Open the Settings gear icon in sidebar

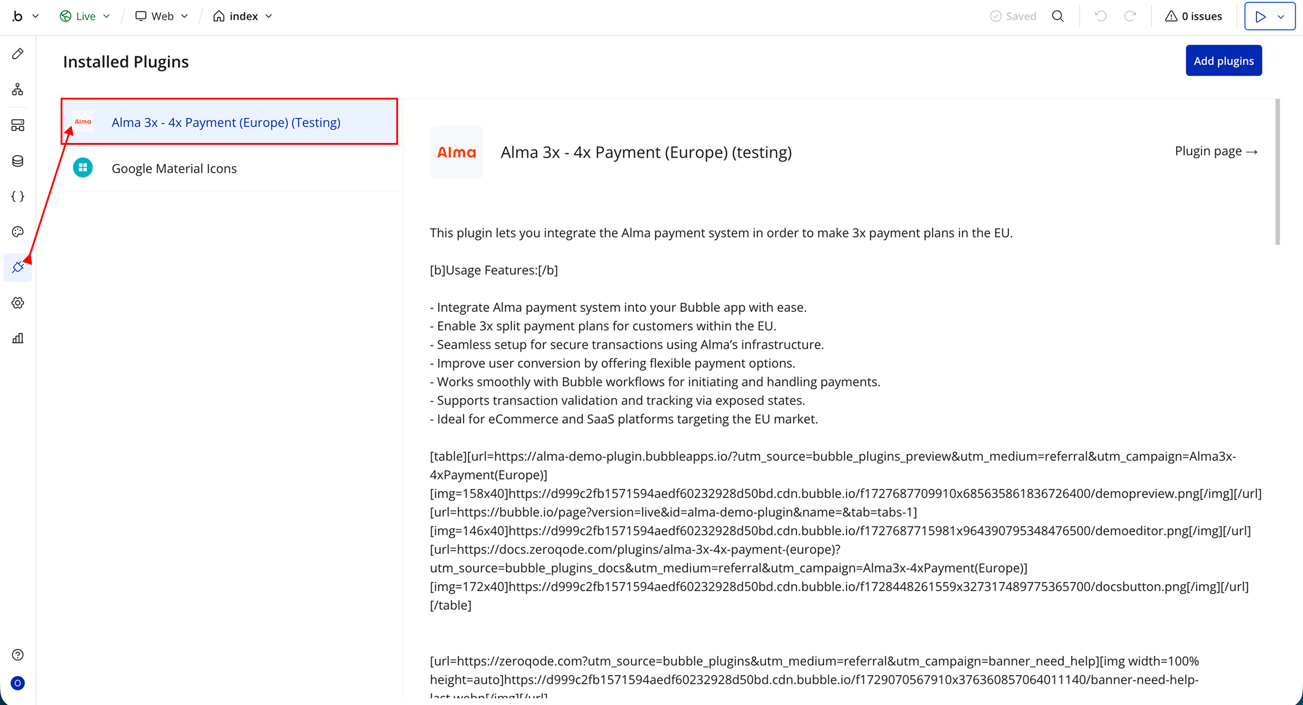18,303
